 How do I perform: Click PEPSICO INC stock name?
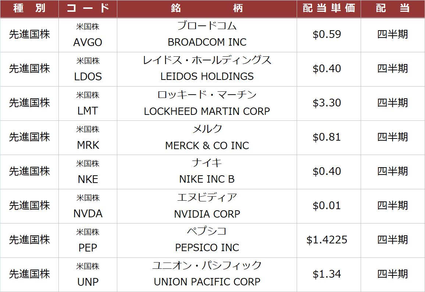(x=207, y=248)
